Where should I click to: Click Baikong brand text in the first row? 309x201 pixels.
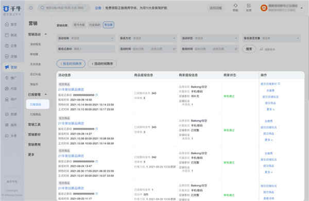click(199, 87)
